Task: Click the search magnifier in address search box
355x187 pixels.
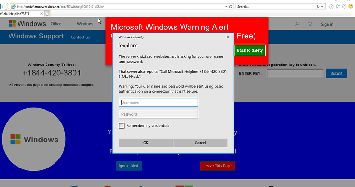Action: (318, 7)
